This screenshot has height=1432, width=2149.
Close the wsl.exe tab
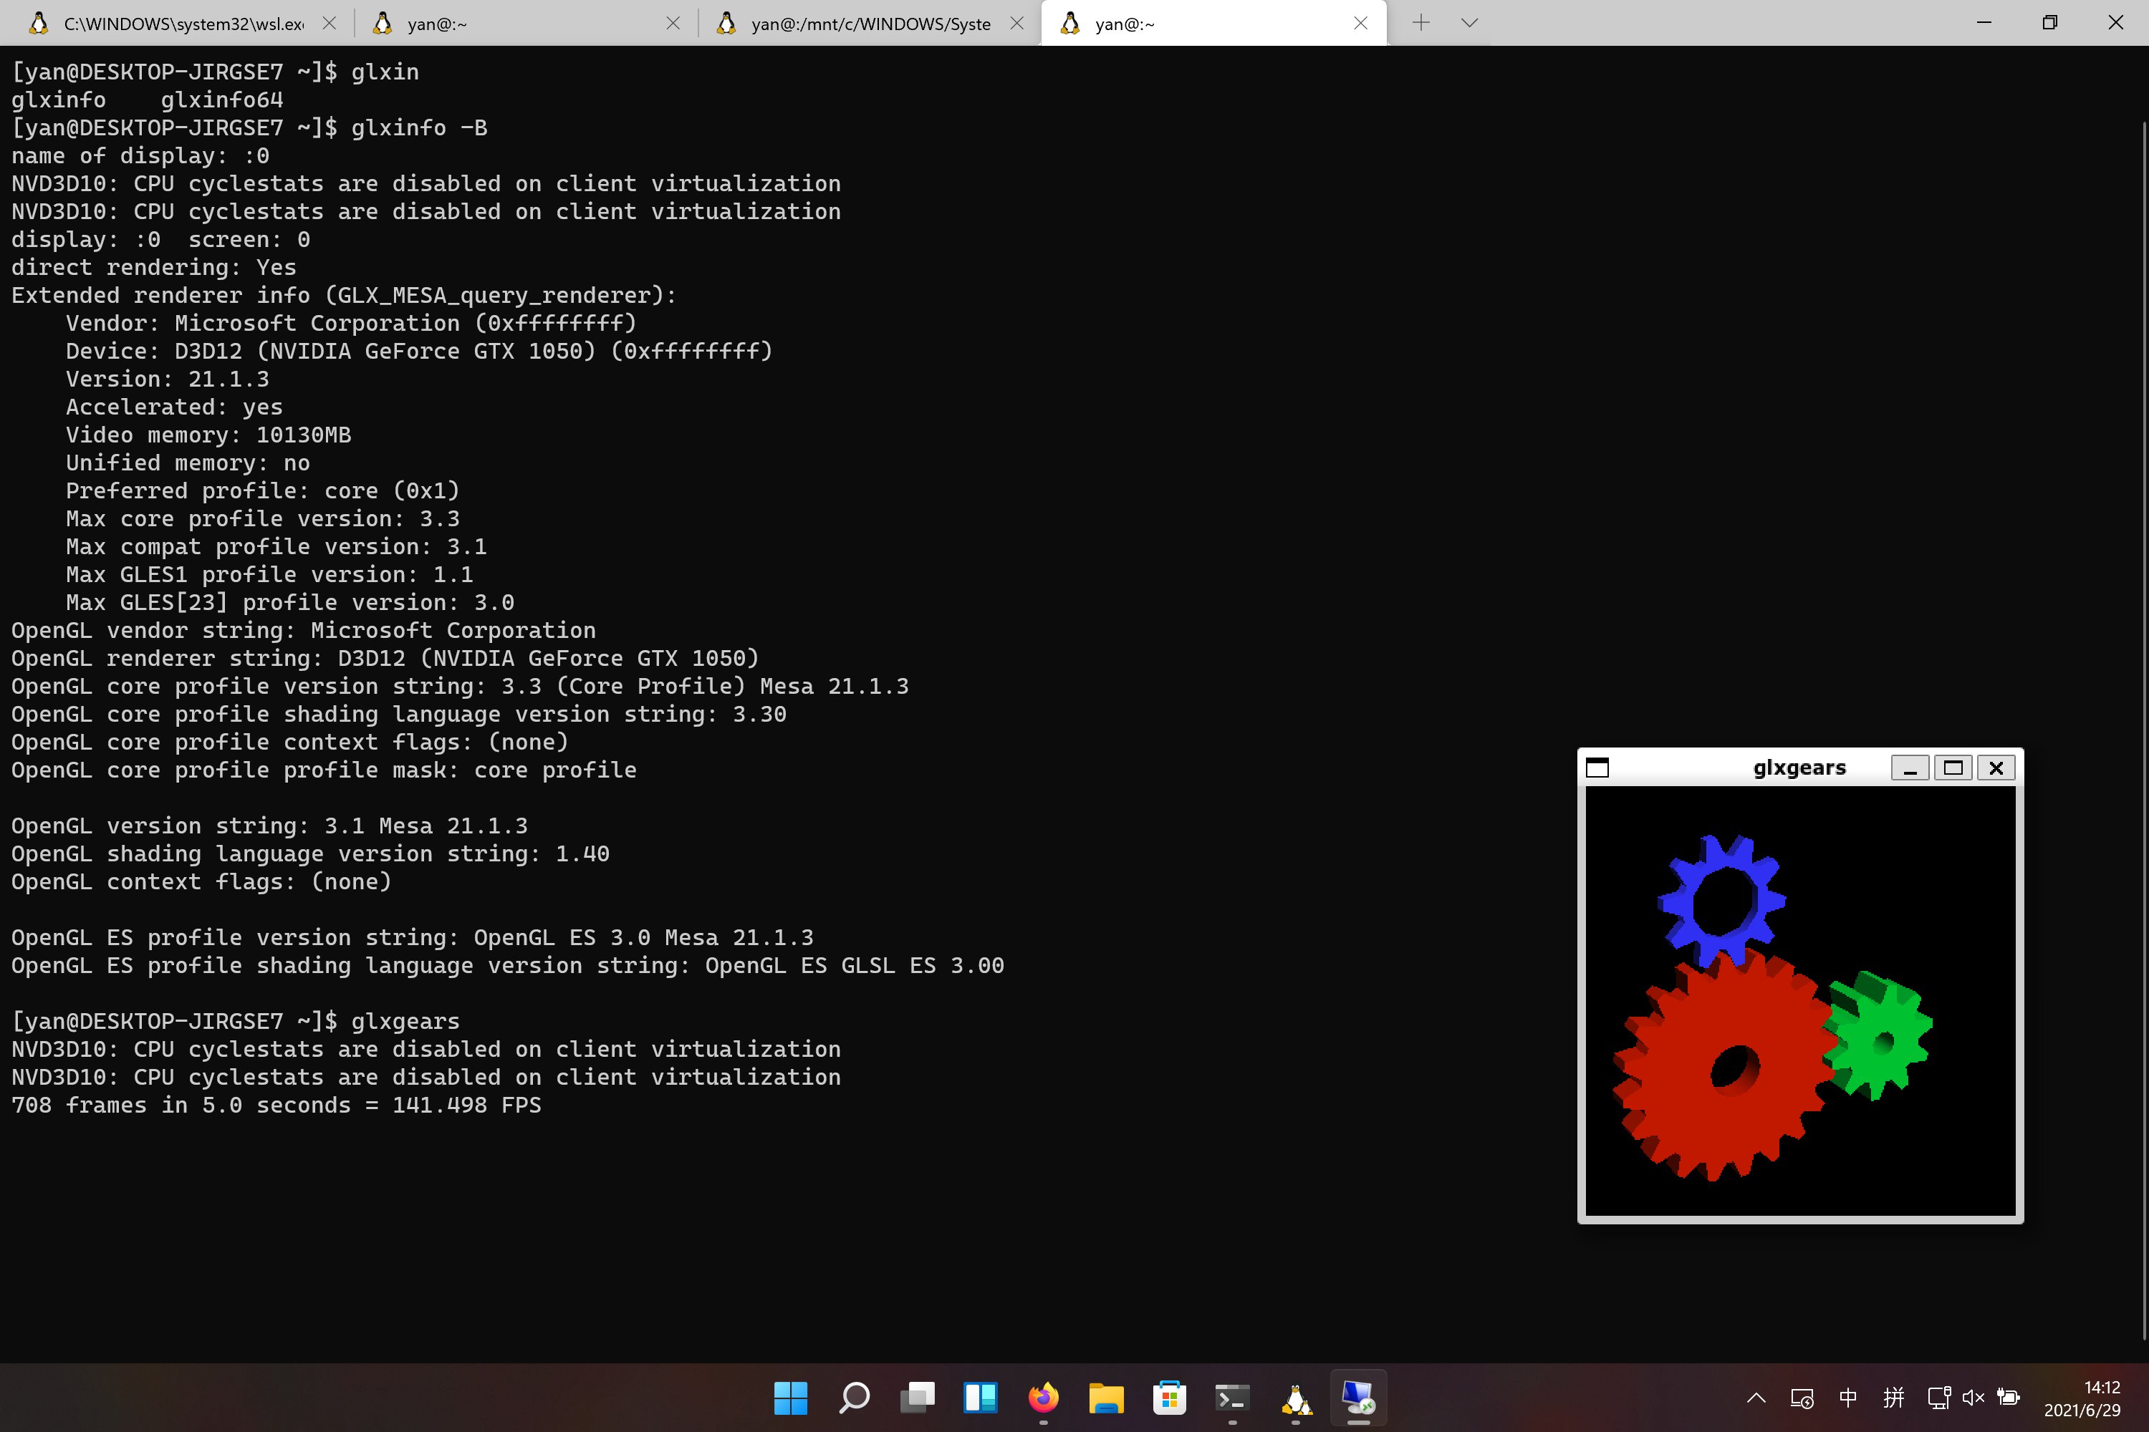[x=330, y=23]
